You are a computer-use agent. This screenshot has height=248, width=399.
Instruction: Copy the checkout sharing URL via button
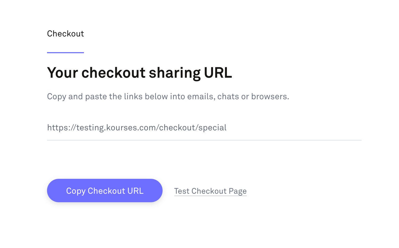click(x=105, y=191)
